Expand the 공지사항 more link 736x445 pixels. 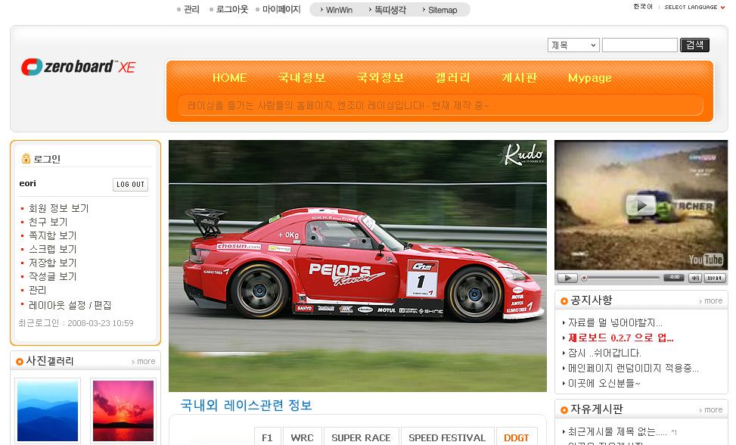coord(710,301)
